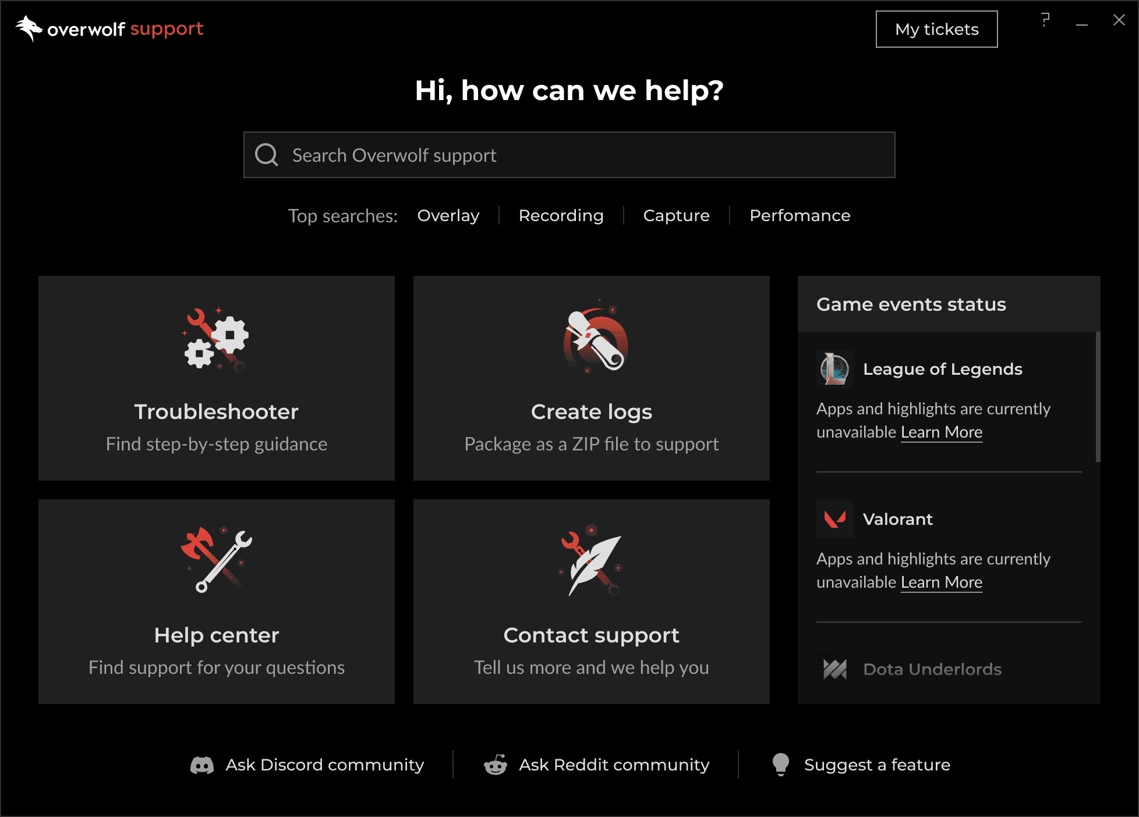Image resolution: width=1139 pixels, height=817 pixels.
Task: Open the Help center axe and wrench icon
Action: (x=217, y=559)
